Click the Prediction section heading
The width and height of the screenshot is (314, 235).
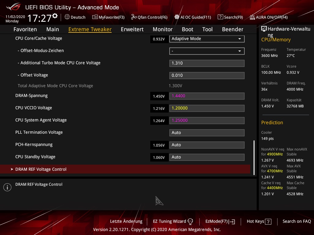click(272, 122)
